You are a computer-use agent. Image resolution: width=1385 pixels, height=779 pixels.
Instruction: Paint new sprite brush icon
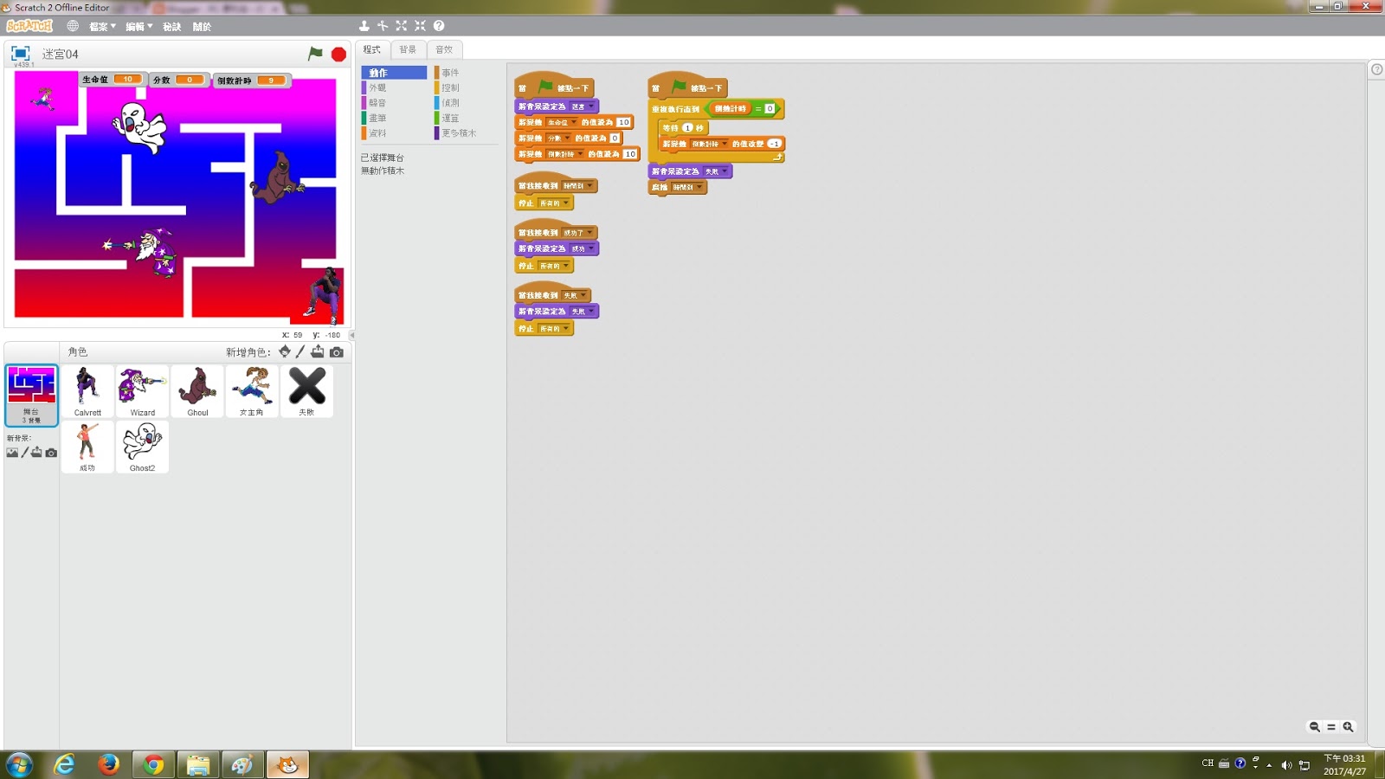[x=300, y=351]
